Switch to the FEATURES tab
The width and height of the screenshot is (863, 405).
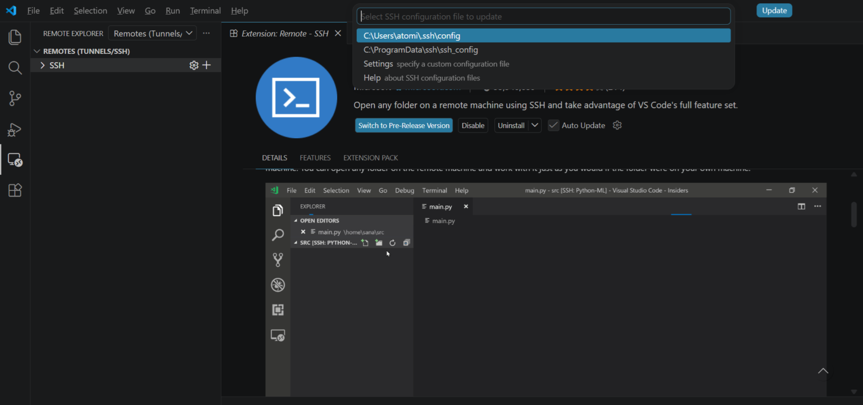point(315,158)
